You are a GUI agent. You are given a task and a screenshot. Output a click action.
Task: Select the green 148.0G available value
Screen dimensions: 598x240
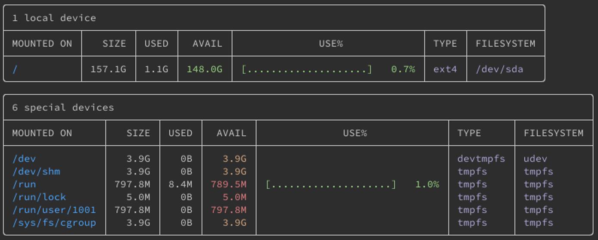(x=204, y=69)
